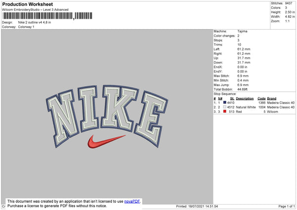Screen dimensions: 297x210
Task: Select the navy blue thread color swatch
Action: [x=225, y=103]
